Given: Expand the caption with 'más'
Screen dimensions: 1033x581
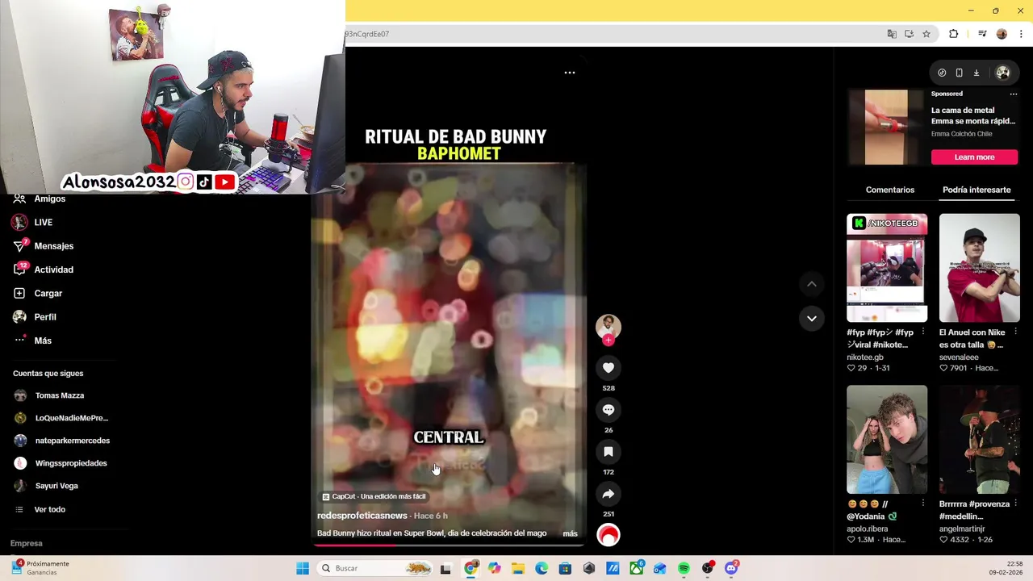Looking at the screenshot, I should [x=570, y=533].
